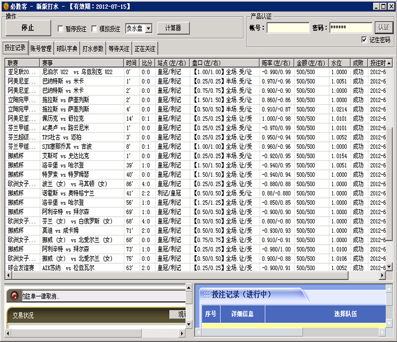Image resolution: width=397 pixels, height=342 pixels.
Task: Click into the 帐号 input field
Action: click(288, 28)
